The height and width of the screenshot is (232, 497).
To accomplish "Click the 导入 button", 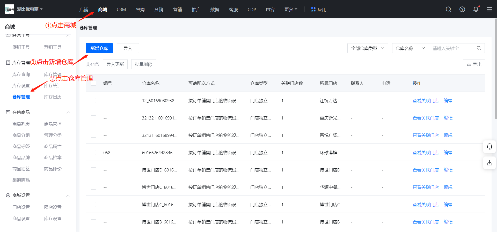I will pyautogui.click(x=128, y=48).
